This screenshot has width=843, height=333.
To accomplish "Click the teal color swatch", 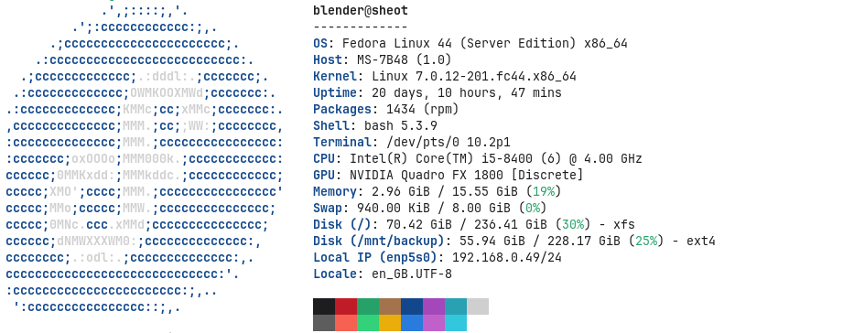I will pyautogui.click(x=456, y=306).
